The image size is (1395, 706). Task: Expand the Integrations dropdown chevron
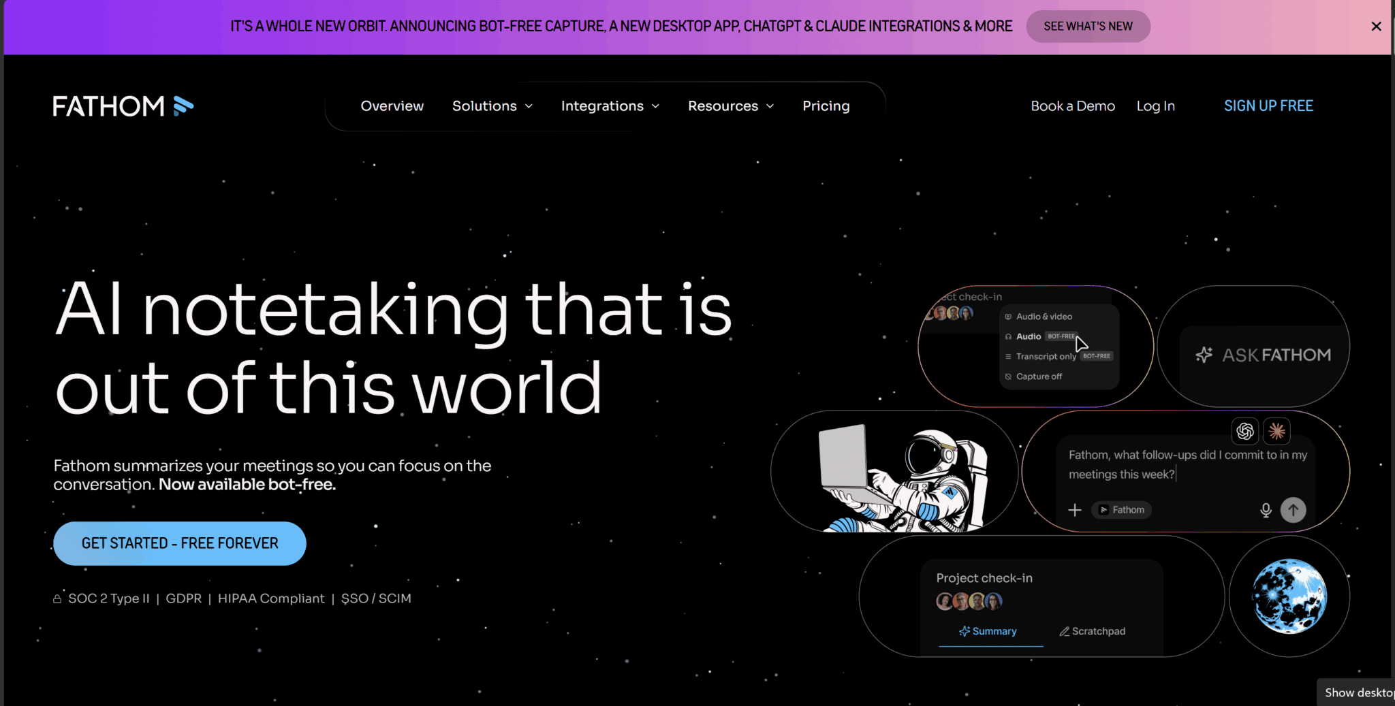pos(655,106)
